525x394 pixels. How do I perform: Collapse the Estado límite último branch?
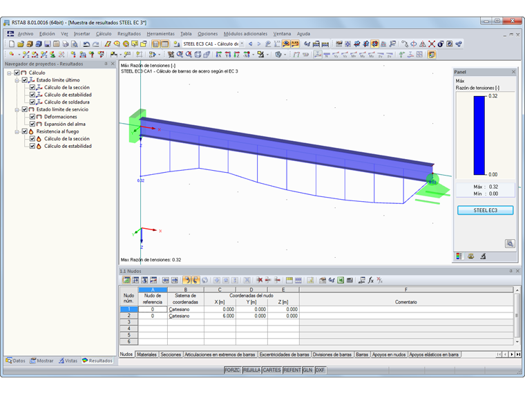[x=17, y=80]
